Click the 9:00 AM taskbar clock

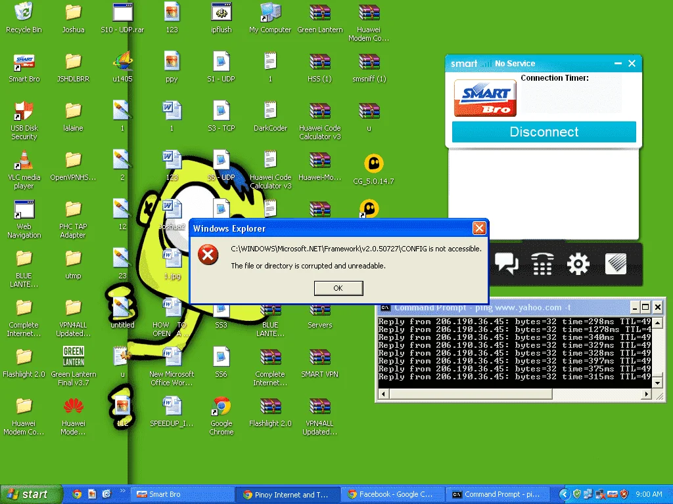tap(649, 494)
